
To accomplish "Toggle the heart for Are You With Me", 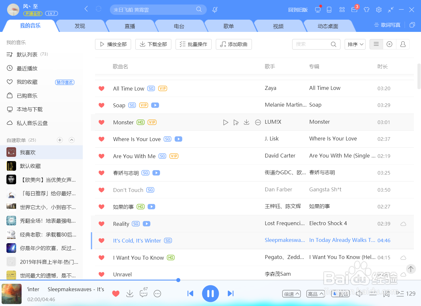I will click(101, 156).
